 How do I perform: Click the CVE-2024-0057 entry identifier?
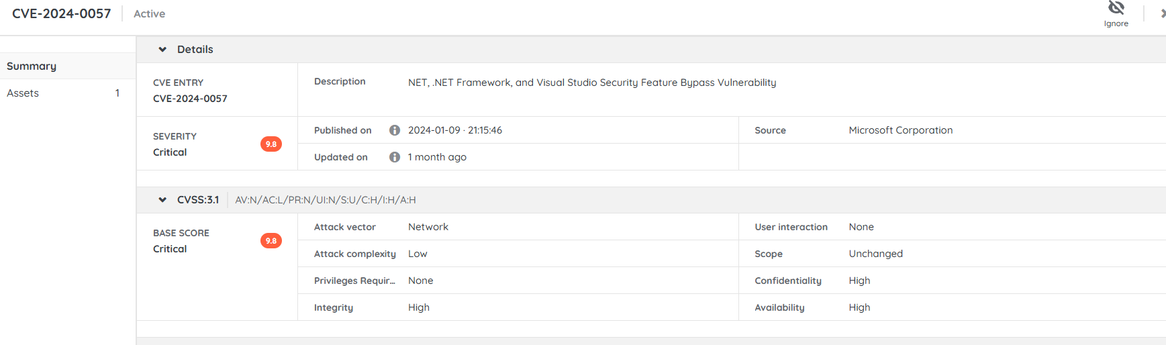(190, 99)
